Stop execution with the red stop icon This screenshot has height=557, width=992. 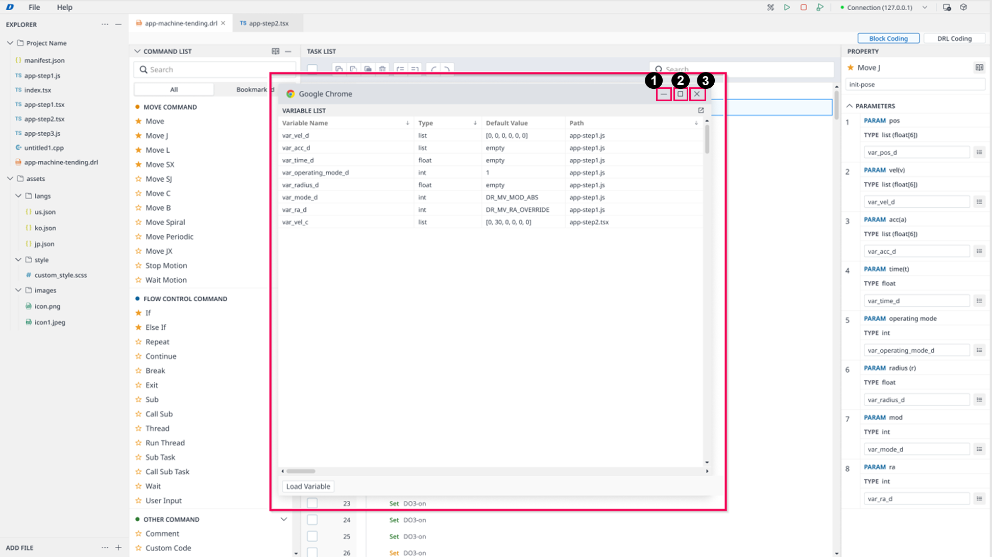point(804,7)
